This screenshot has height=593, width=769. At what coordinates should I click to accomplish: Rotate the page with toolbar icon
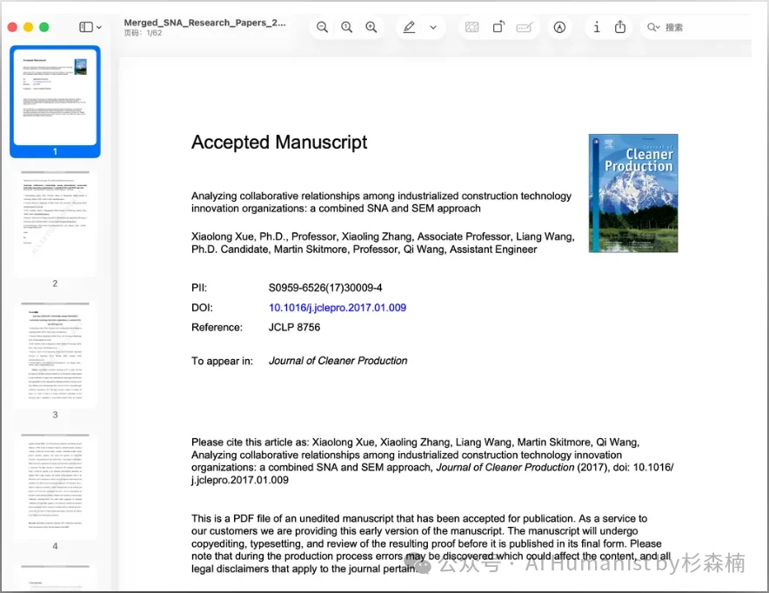click(x=498, y=28)
